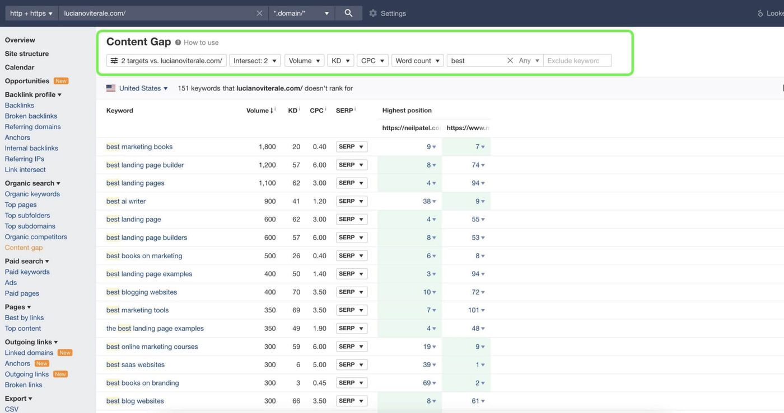784x413 pixels.
Task: Click the magnifying glass search icon
Action: pos(348,13)
